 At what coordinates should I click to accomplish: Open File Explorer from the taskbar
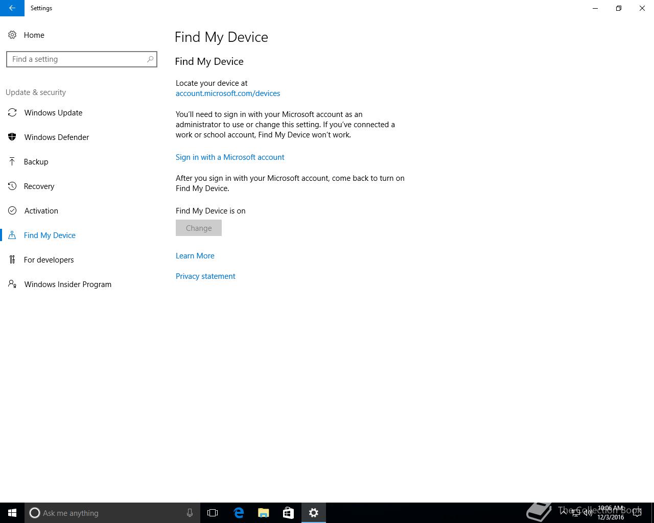tap(264, 513)
